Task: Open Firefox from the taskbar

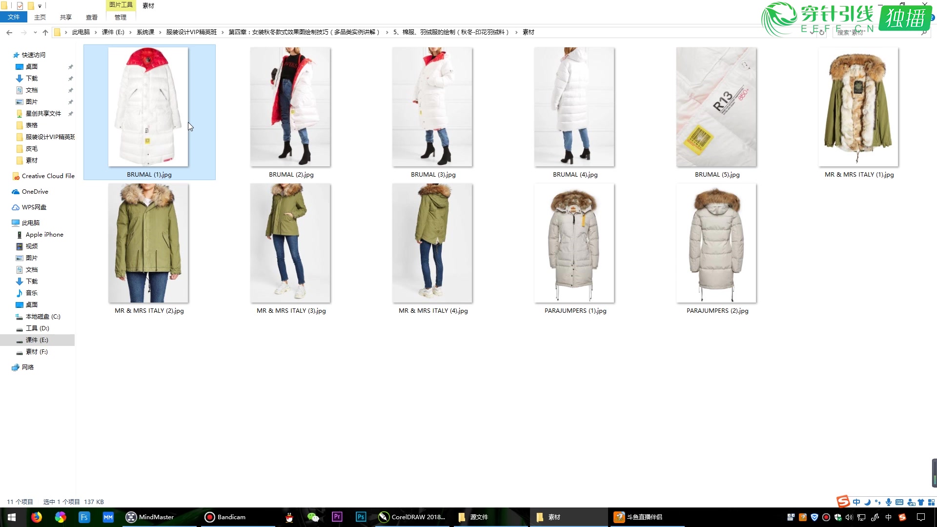Action: pyautogui.click(x=37, y=517)
